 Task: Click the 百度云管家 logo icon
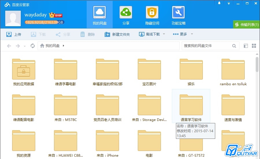[x=8, y=5]
